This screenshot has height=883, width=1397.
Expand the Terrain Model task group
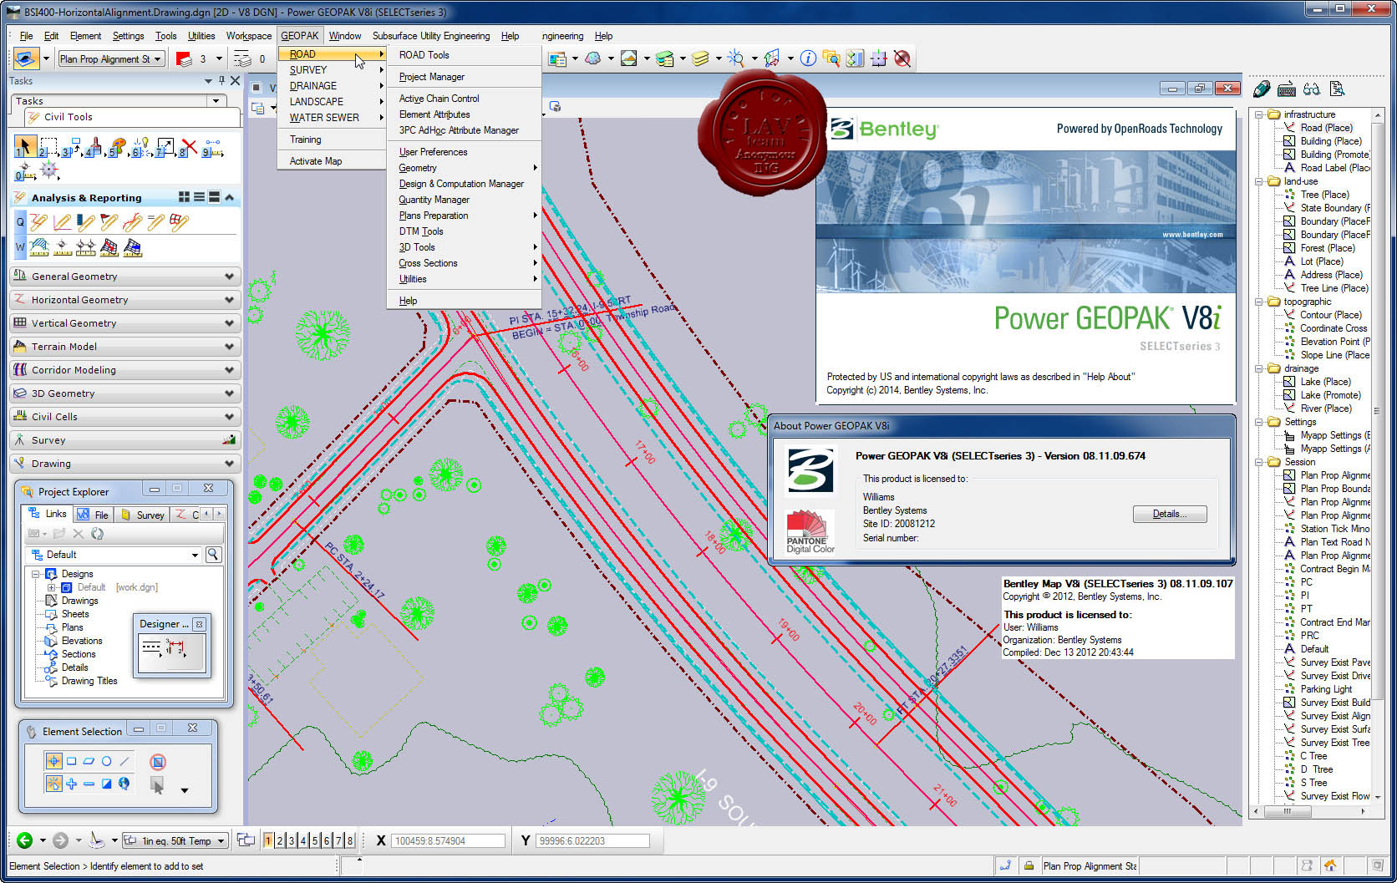(126, 346)
